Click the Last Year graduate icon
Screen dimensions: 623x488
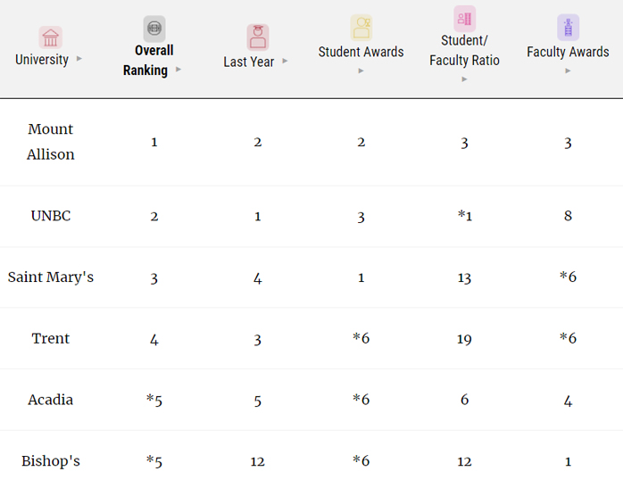tap(257, 37)
